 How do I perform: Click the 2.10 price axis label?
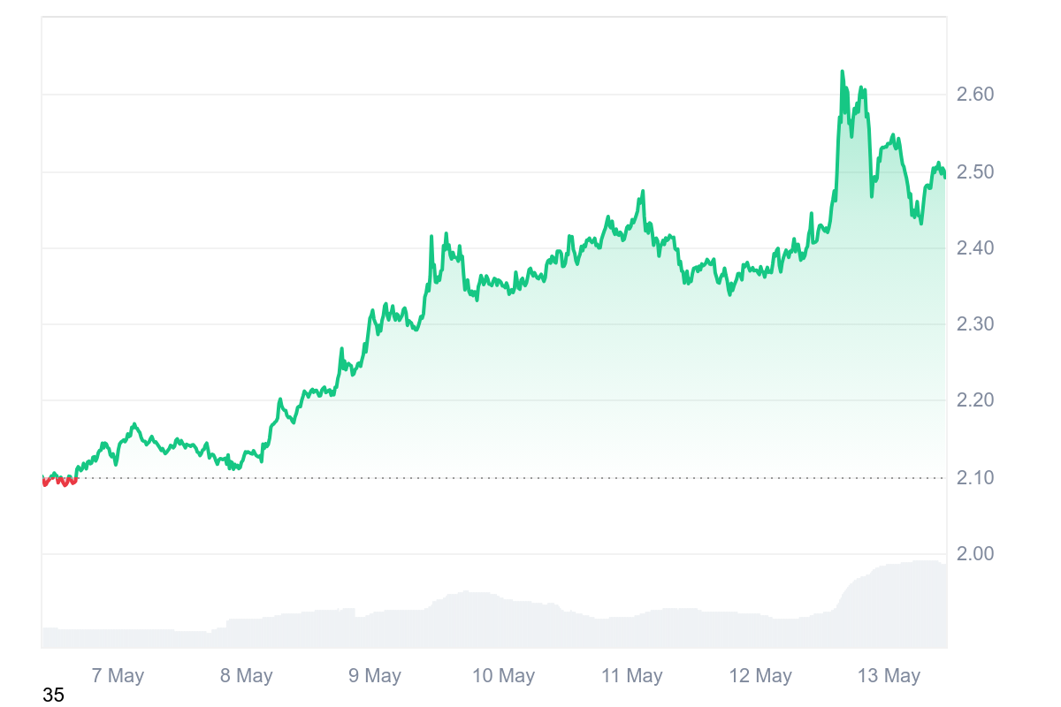click(x=976, y=478)
